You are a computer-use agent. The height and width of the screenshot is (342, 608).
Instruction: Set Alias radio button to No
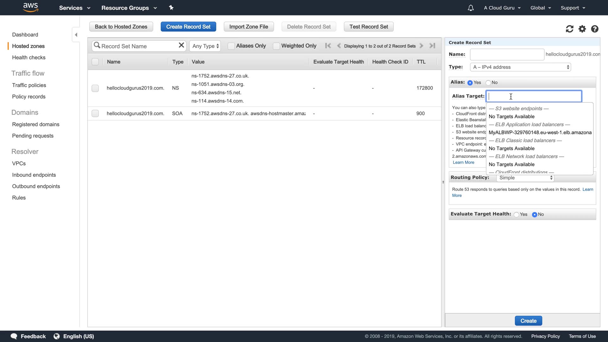click(488, 83)
